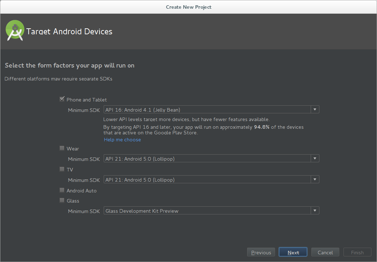This screenshot has width=377, height=262.
Task: Click the 94.8% device coverage text
Action: tap(261, 127)
